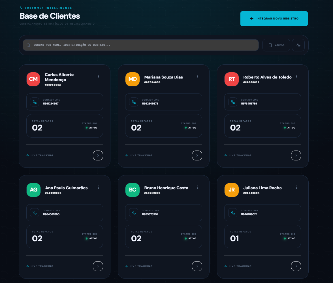Click phone icon for 11946789012

click(233, 213)
